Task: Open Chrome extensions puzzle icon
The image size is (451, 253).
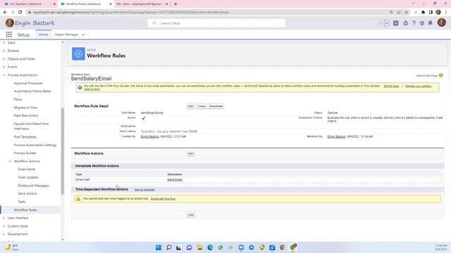Action: pyautogui.click(x=423, y=13)
